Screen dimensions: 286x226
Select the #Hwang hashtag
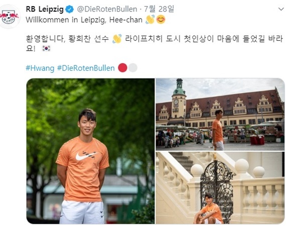click(40, 68)
